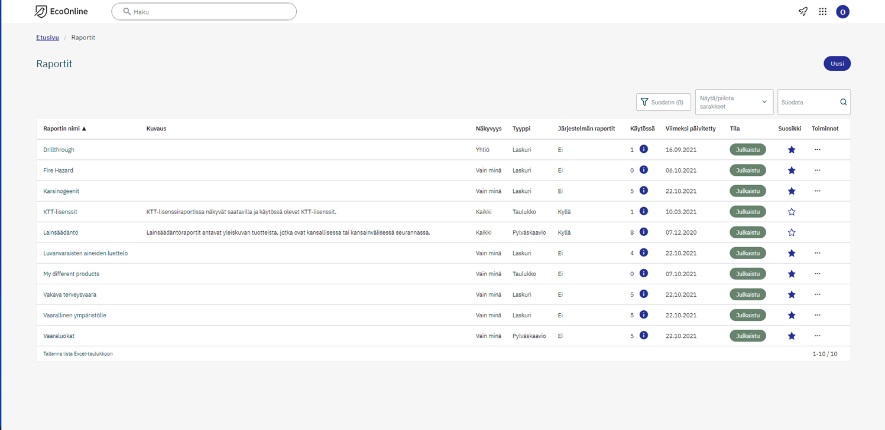885x430 pixels.
Task: Open actions menu for My different products
Action: (x=818, y=274)
